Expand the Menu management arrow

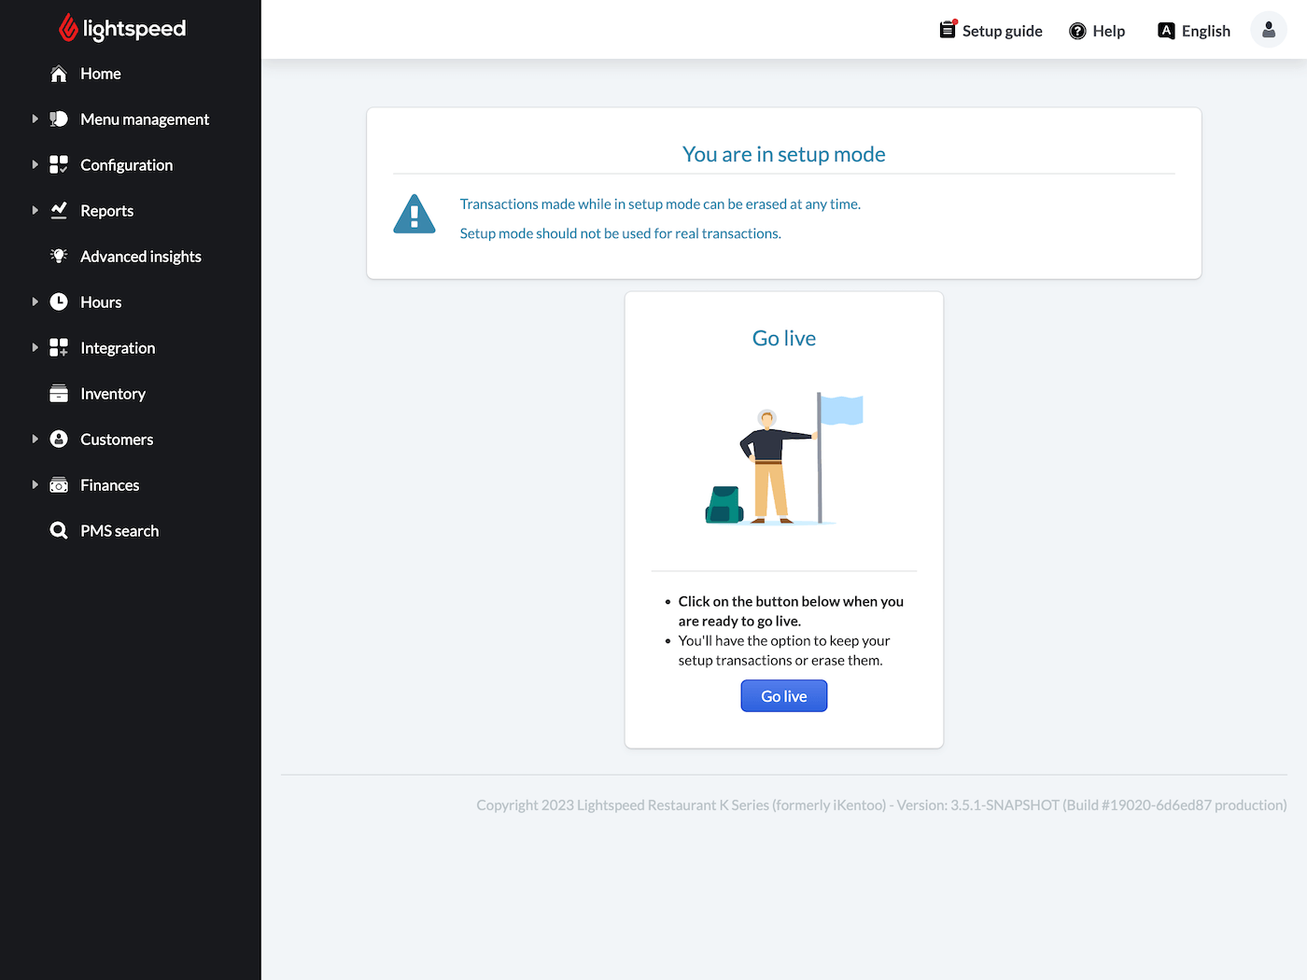pos(35,119)
